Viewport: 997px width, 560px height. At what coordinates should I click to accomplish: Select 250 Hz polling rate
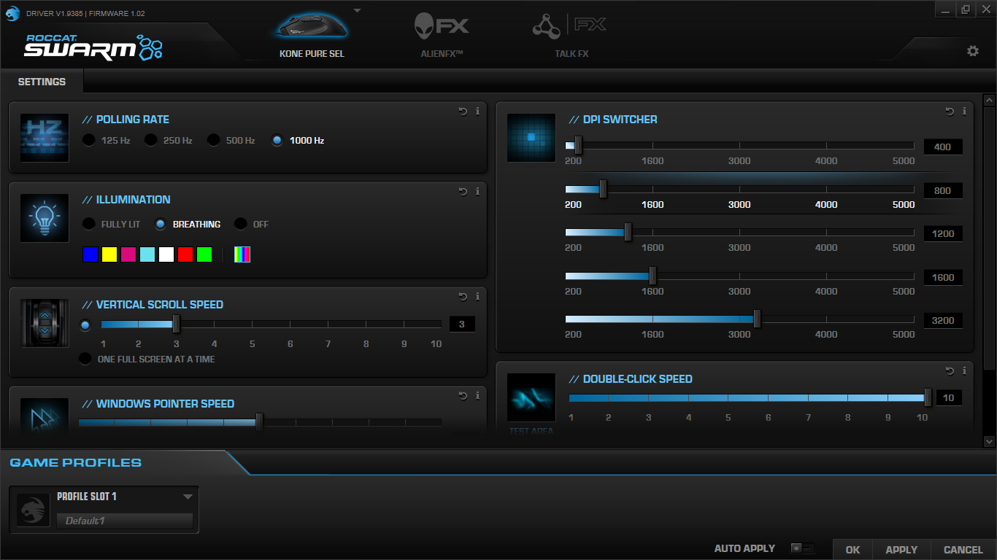point(150,140)
